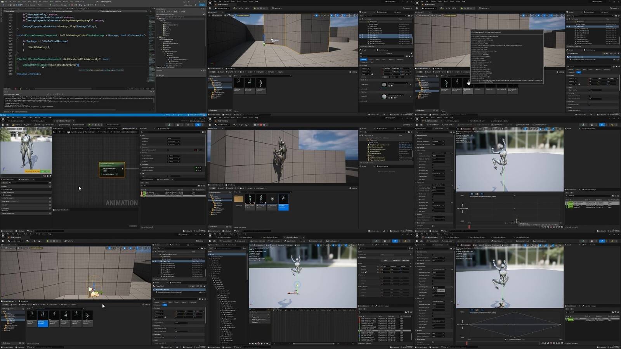Click the Eject icon in the climbing character editor toolbar
This screenshot has width=621, height=349.
pyautogui.click(x=264, y=125)
